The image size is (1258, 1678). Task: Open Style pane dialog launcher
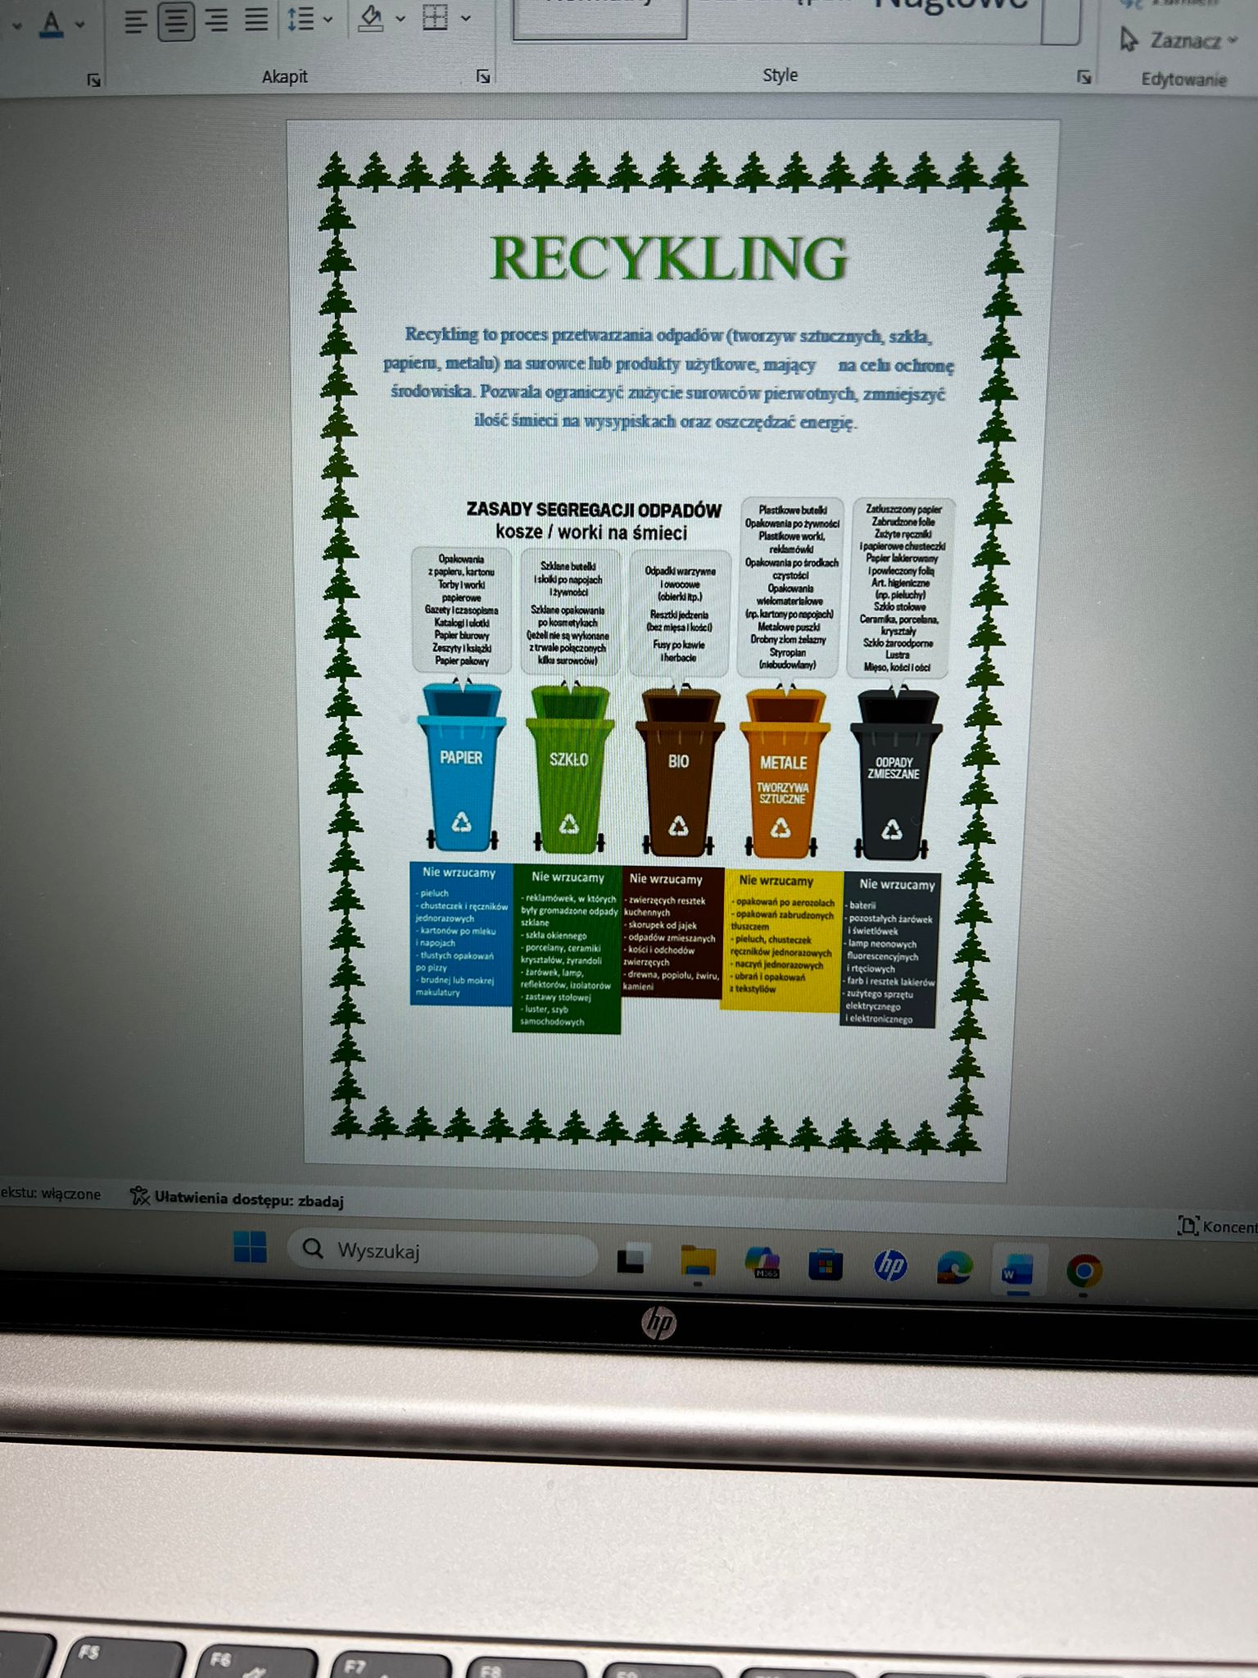1084,77
